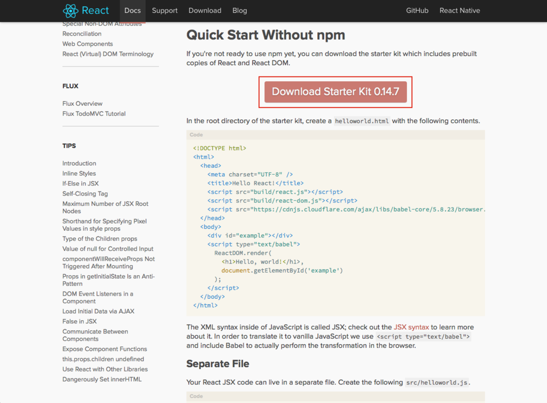Click the helloworld.html inline code
Image resolution: width=547 pixels, height=403 pixels.
coord(362,121)
